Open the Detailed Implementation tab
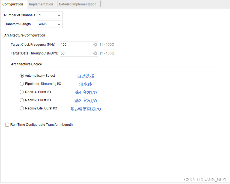Image resolution: width=230 pixels, height=184 pixels. (x=78, y=4)
